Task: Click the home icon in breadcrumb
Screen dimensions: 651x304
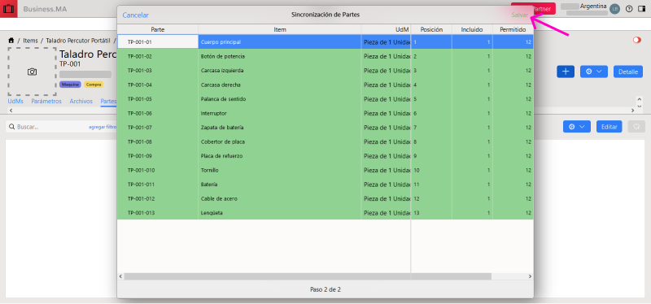Action: (11, 41)
